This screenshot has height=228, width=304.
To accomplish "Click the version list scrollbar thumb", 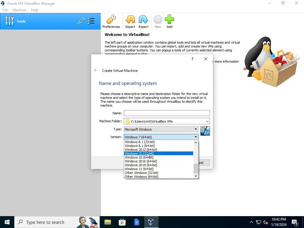I will [196, 169].
